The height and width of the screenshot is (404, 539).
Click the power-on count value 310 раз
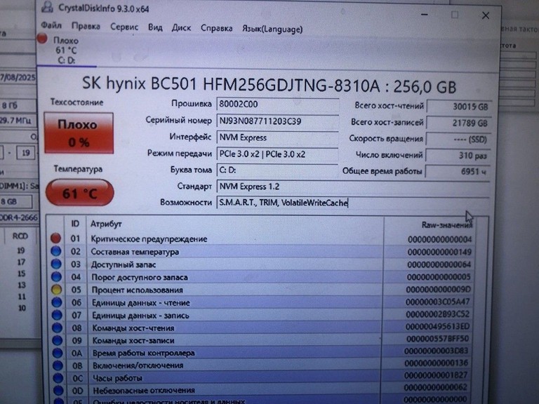click(458, 156)
